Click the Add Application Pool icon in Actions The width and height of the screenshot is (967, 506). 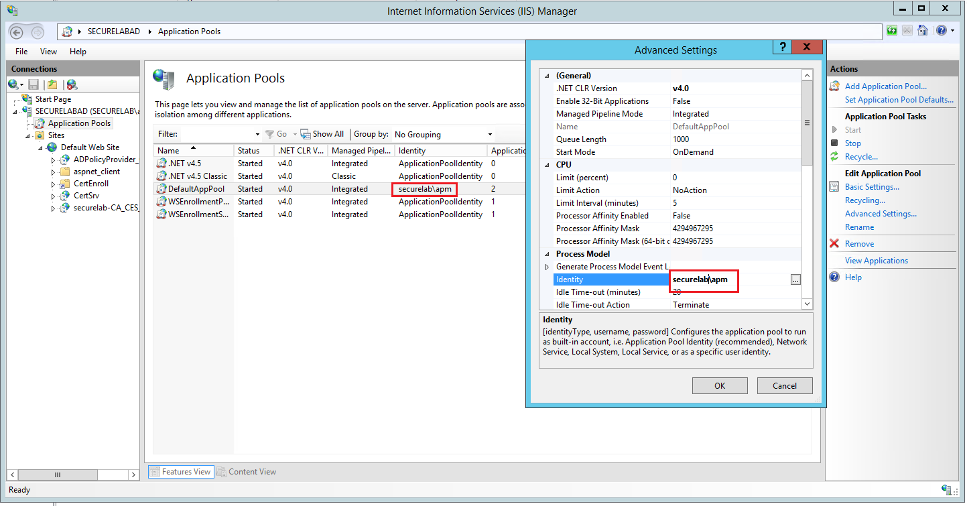tap(835, 86)
